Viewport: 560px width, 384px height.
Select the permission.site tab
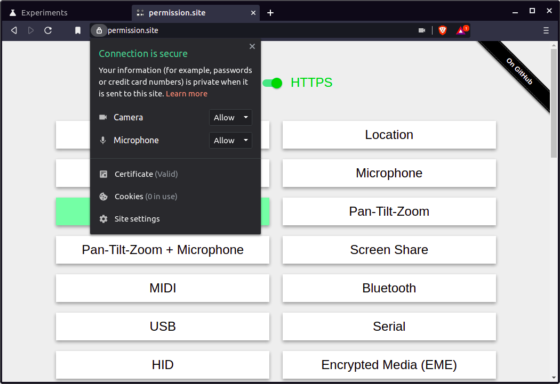point(195,13)
